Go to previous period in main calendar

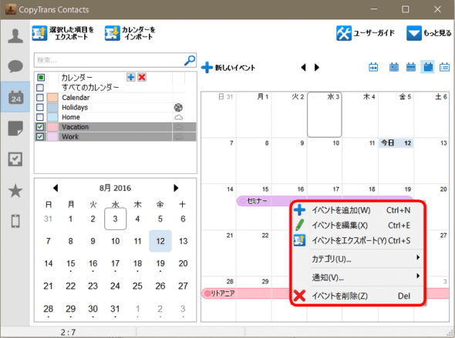click(303, 68)
